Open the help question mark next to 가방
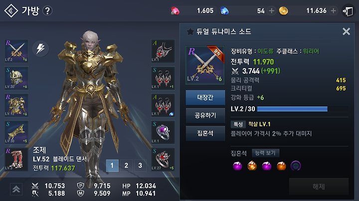359x201 pixels. pyautogui.click(x=47, y=11)
